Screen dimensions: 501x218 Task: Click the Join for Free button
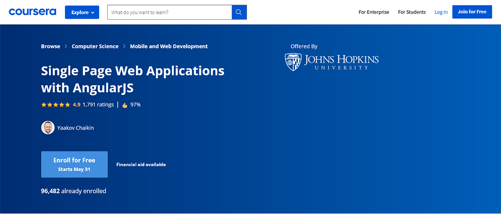pos(472,12)
